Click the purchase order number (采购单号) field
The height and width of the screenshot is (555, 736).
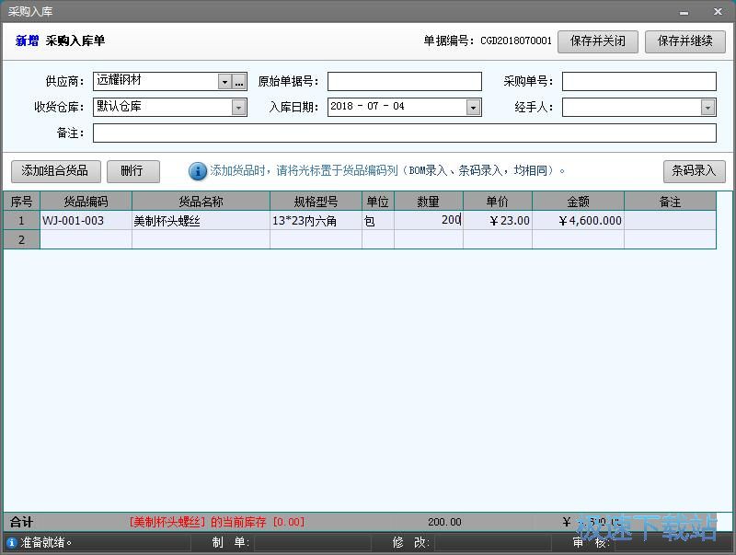click(639, 81)
